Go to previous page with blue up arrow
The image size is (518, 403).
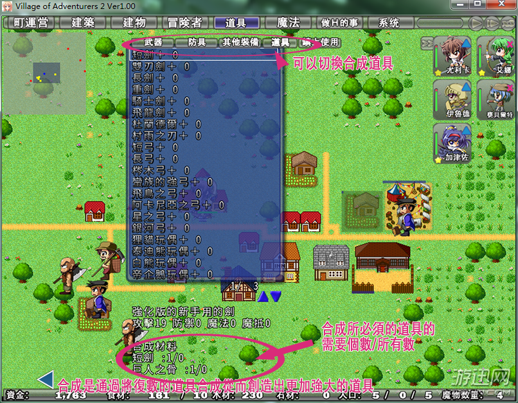click(x=263, y=296)
